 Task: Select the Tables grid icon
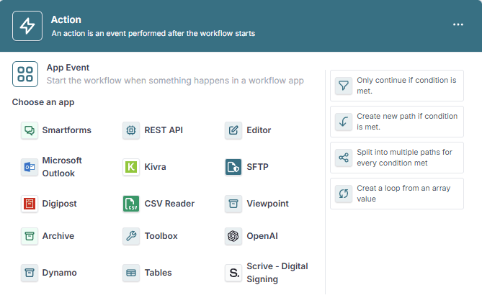[x=131, y=273]
